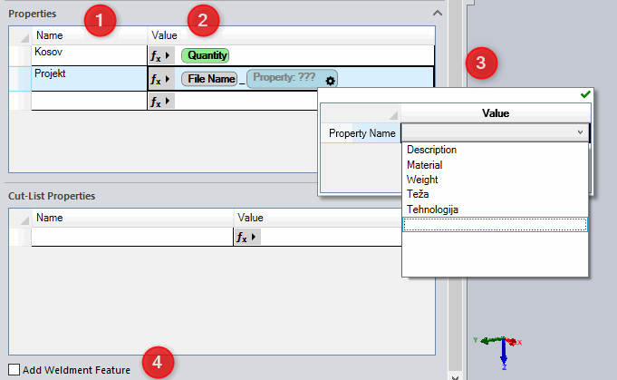Collapse the Properties section chevron

(x=439, y=14)
